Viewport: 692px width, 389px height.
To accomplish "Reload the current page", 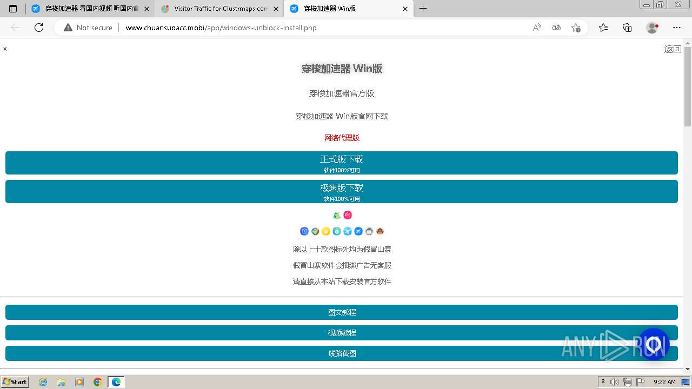I will pos(39,28).
